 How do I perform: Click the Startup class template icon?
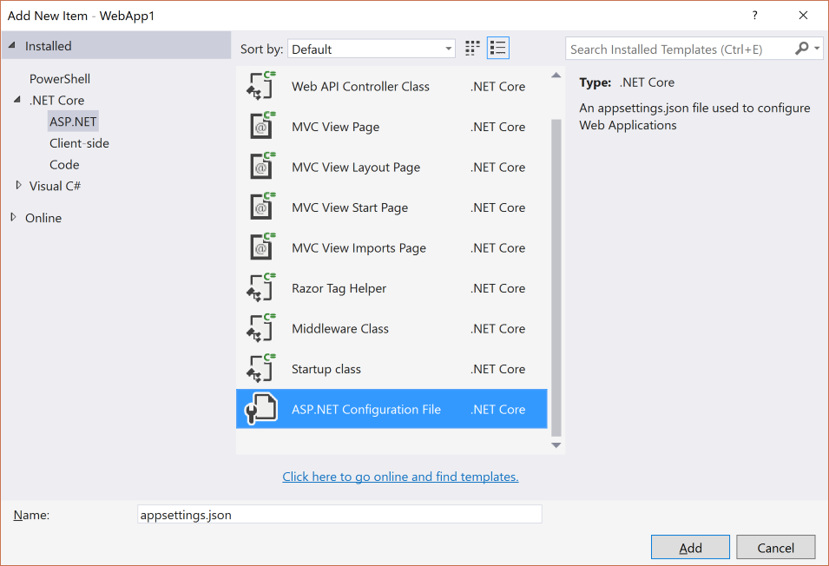[x=261, y=369]
